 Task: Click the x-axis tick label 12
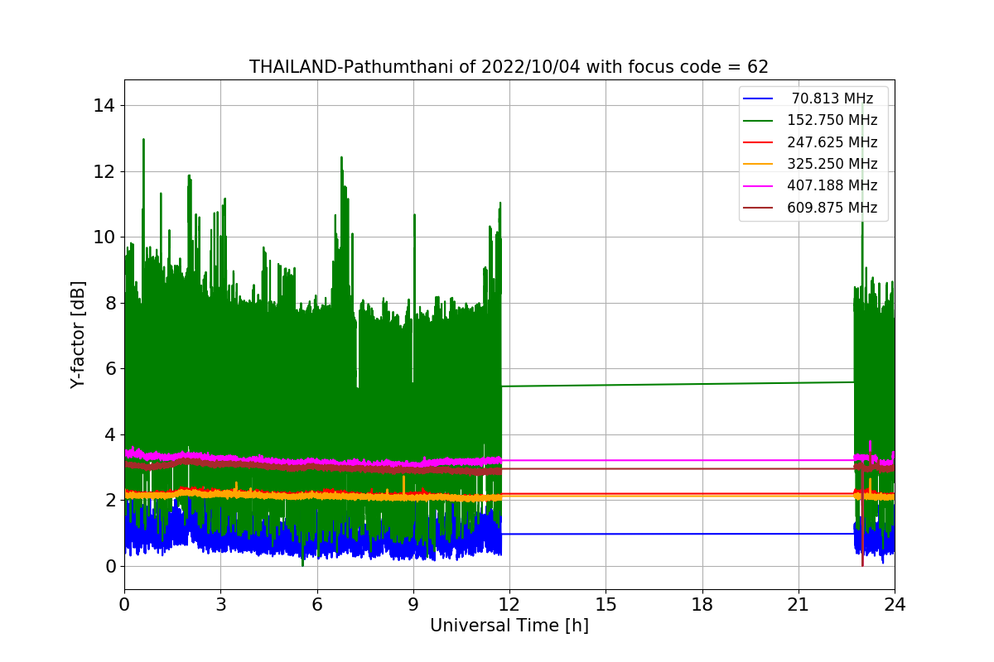click(x=509, y=604)
